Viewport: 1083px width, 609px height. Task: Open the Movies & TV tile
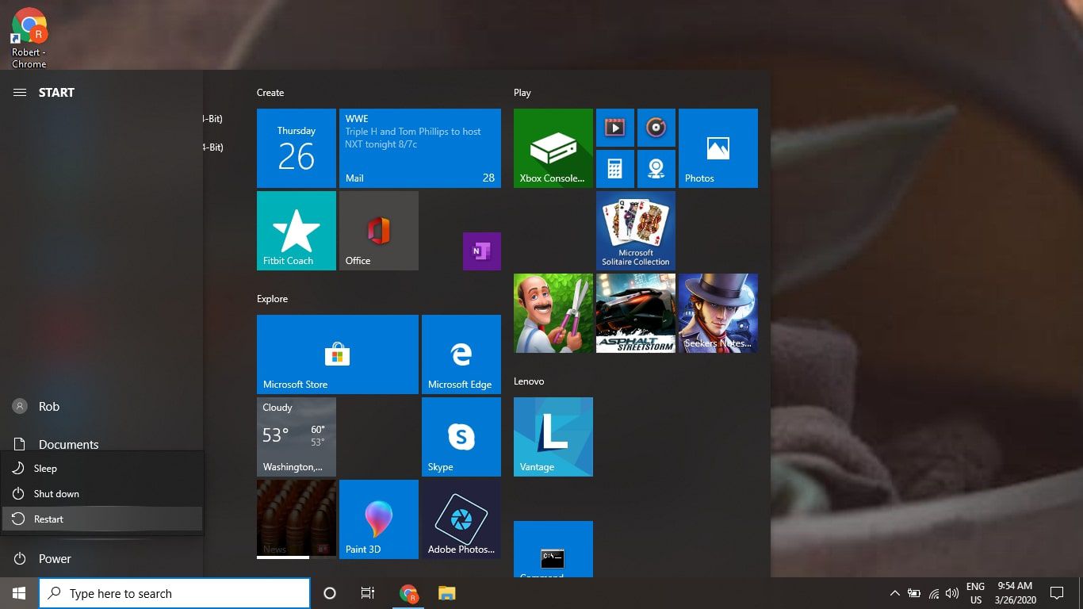pos(615,128)
